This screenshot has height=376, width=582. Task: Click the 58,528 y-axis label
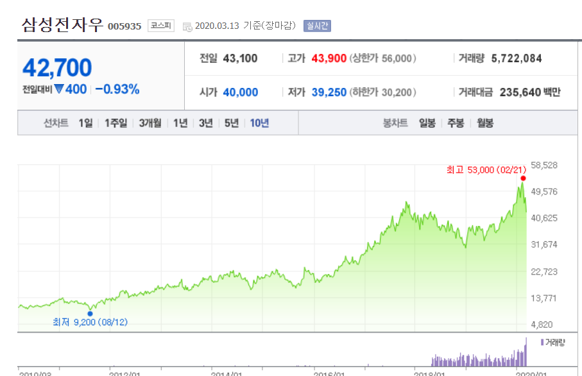pyautogui.click(x=544, y=165)
